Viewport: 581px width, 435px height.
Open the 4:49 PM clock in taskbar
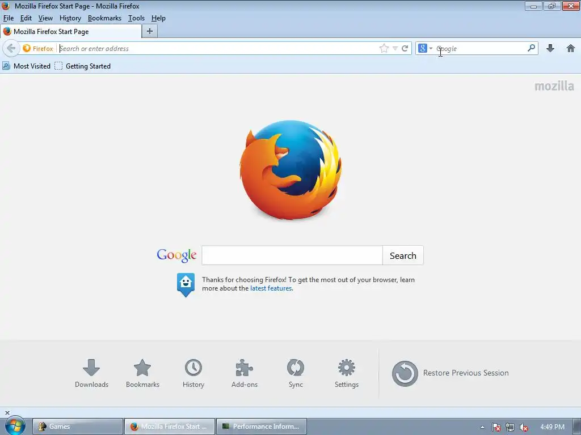[x=552, y=427]
